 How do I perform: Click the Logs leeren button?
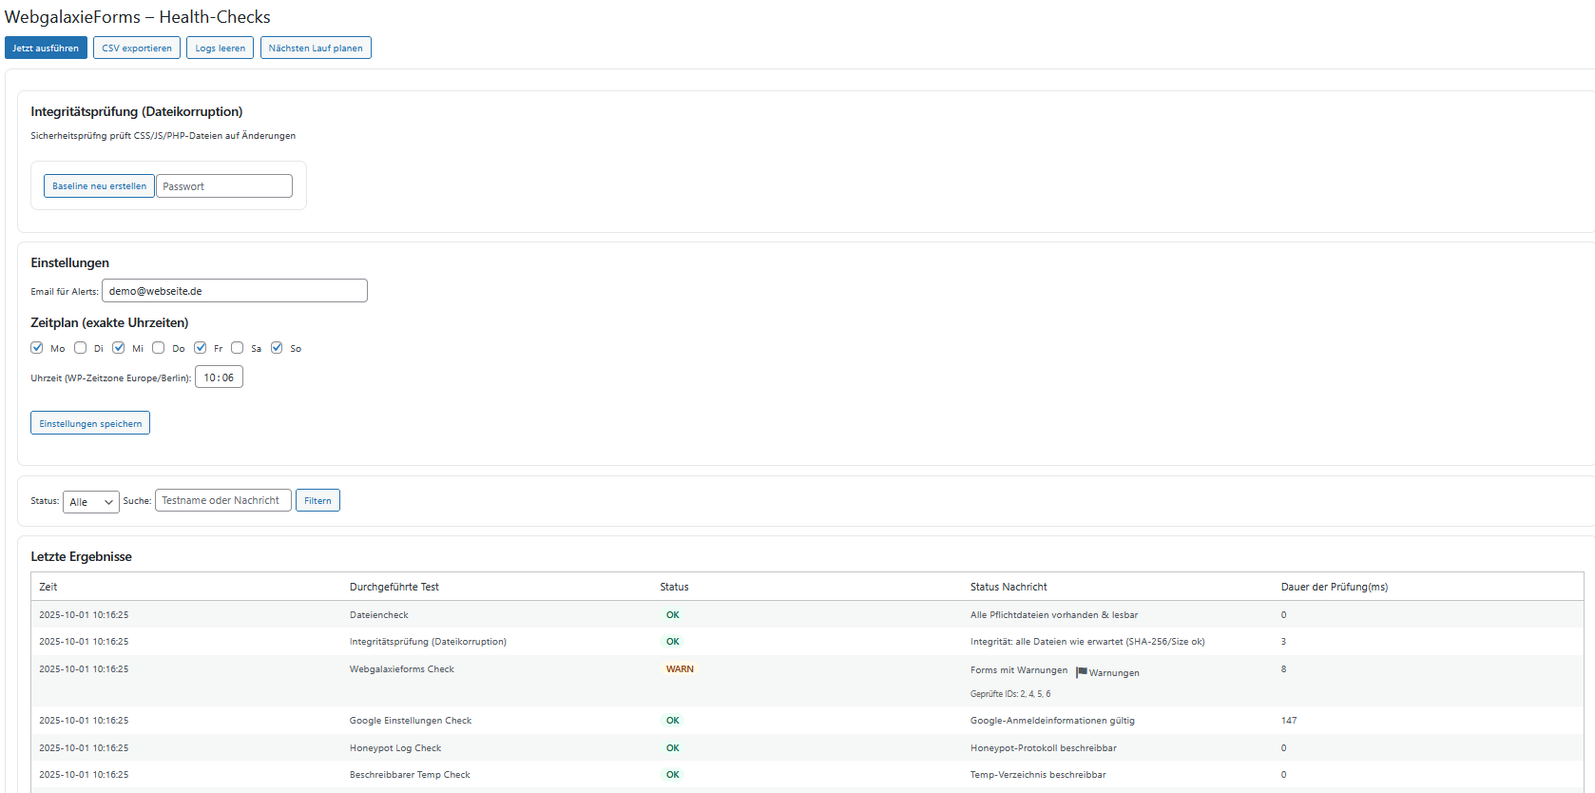point(220,48)
